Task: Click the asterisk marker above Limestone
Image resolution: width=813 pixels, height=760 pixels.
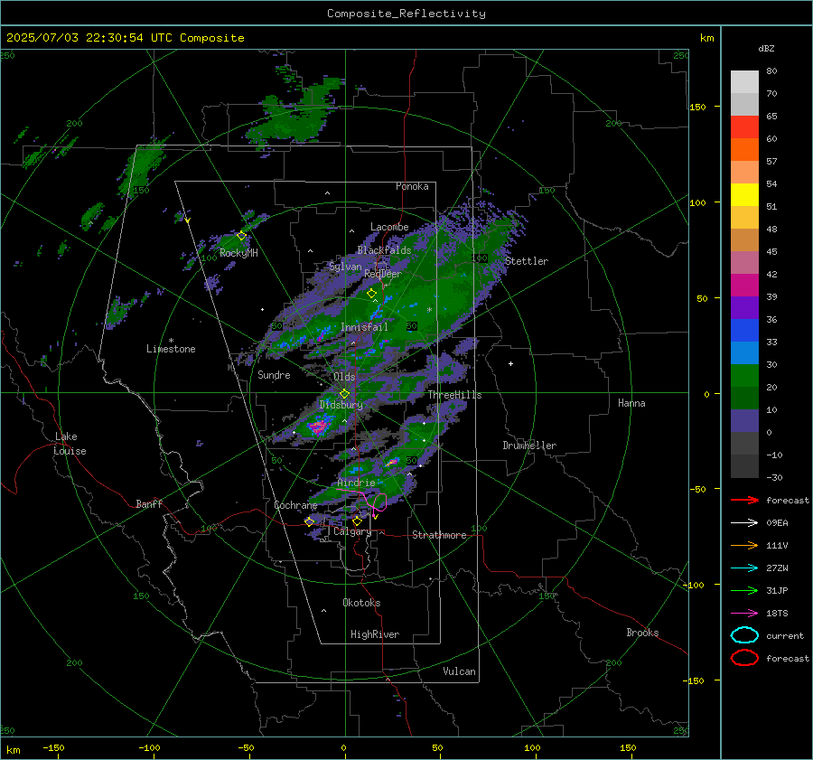Action: click(171, 341)
